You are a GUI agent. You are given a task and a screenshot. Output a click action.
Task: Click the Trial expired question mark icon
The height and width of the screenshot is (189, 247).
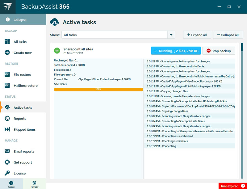[x=243, y=186]
